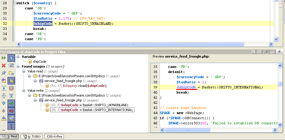Image resolution: width=285 pixels, height=140 pixels.
Task: Click the preview horizontal scrollbar thumb
Action: (x=187, y=130)
